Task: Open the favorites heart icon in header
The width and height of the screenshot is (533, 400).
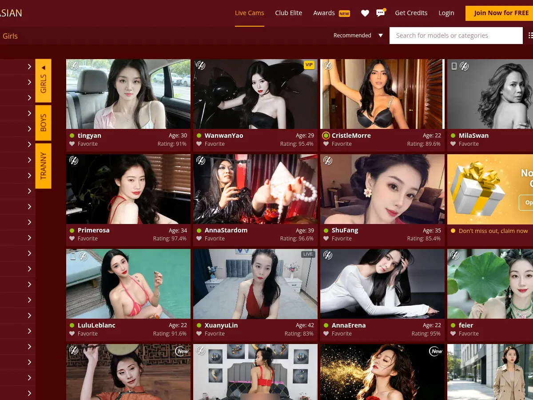Action: click(365, 13)
